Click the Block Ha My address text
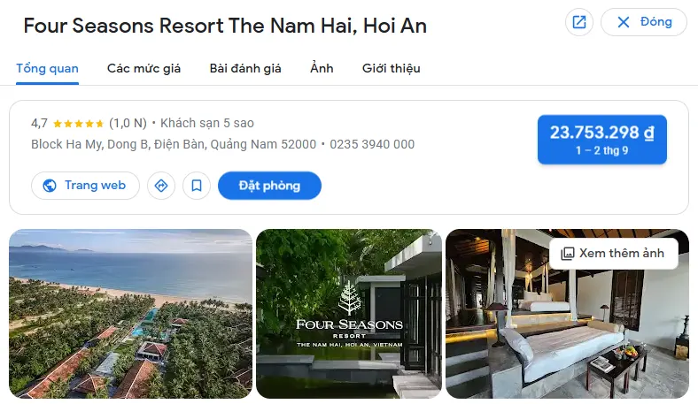698x404 pixels. click(174, 144)
